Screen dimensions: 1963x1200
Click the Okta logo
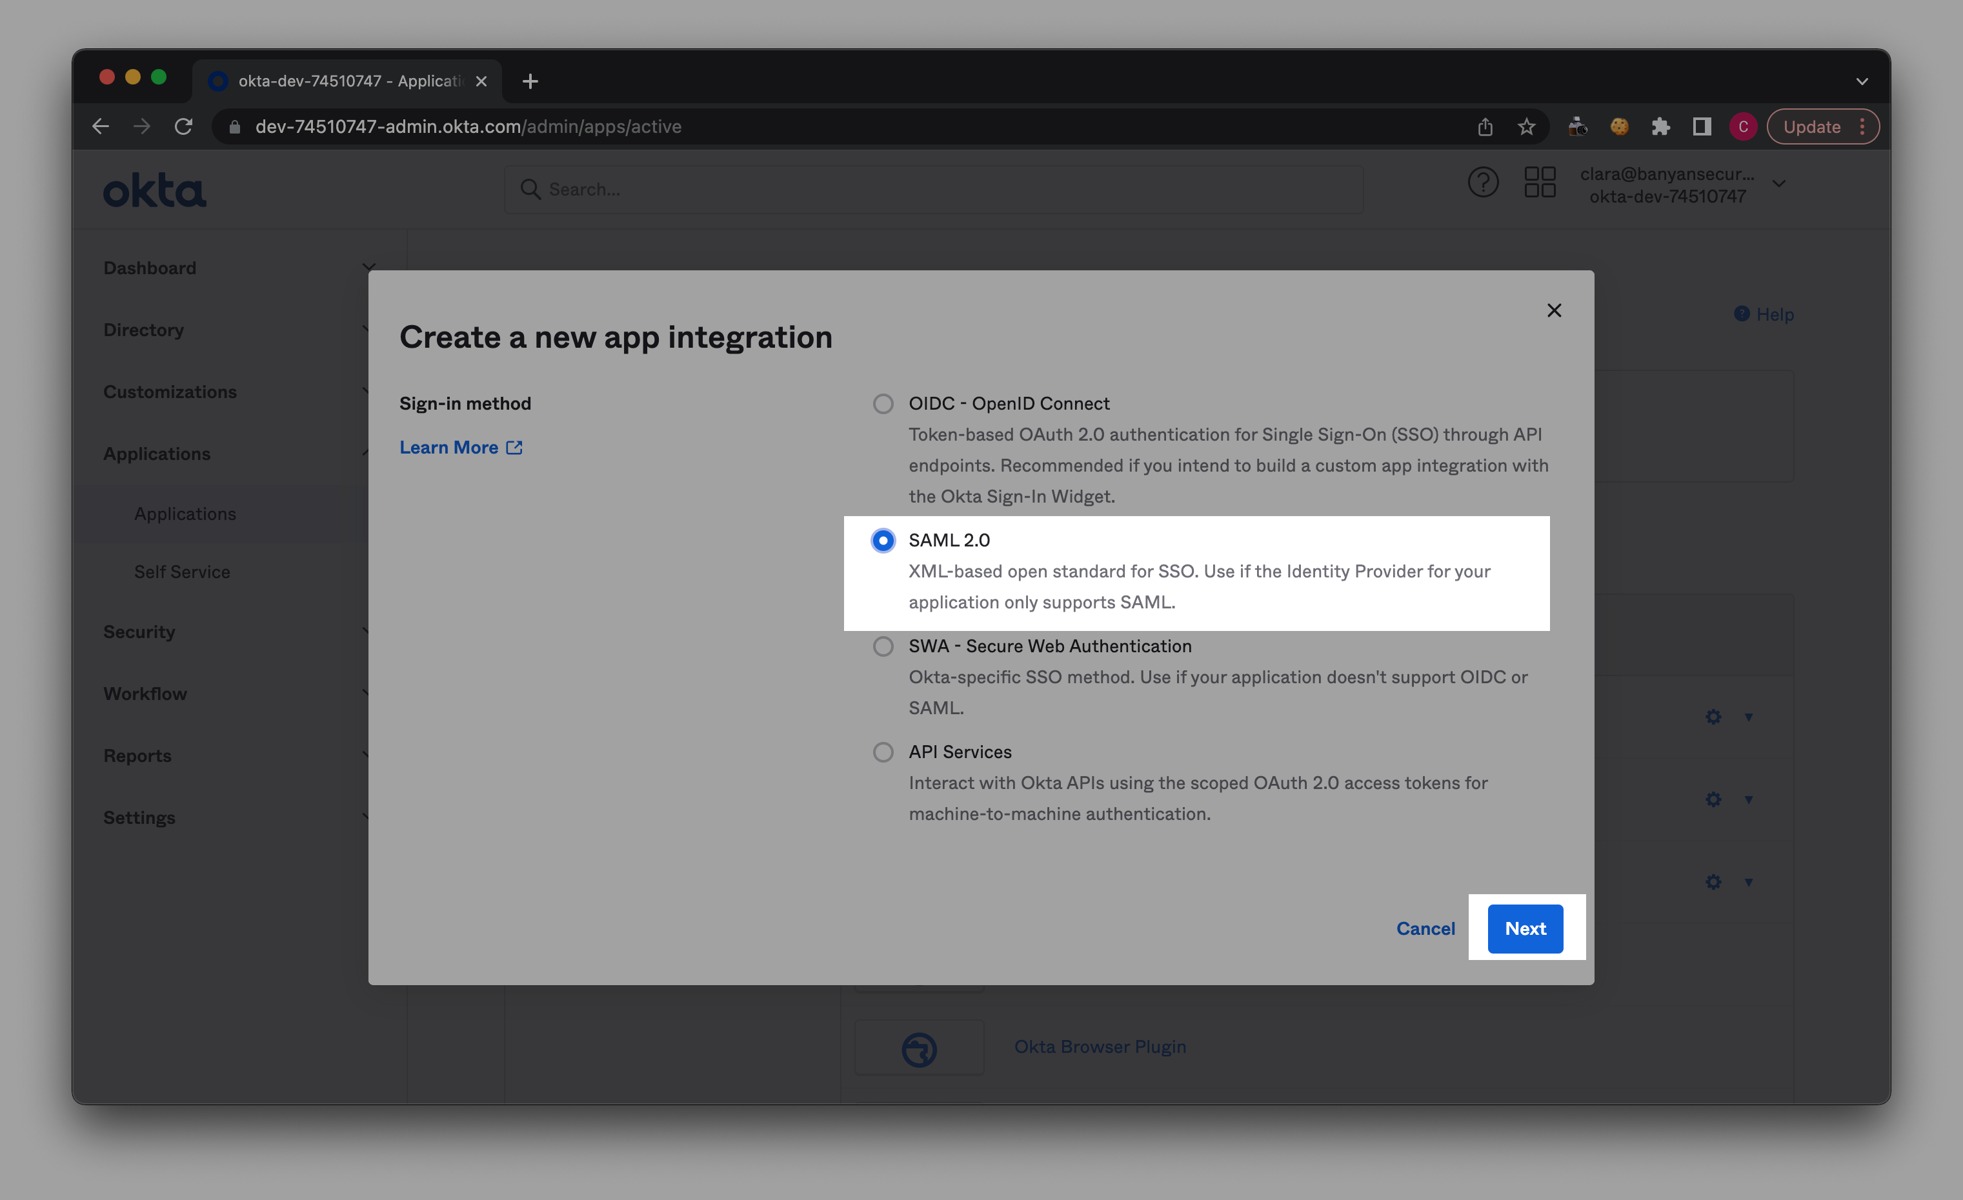click(x=155, y=191)
